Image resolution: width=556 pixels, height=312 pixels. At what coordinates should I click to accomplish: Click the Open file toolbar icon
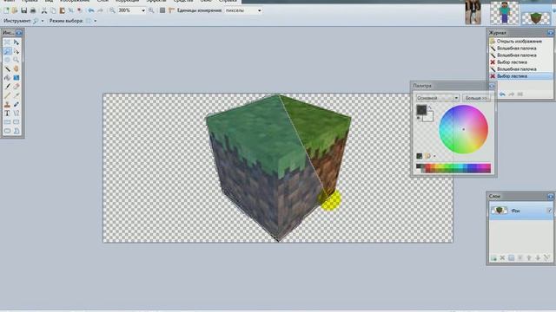(x=15, y=10)
